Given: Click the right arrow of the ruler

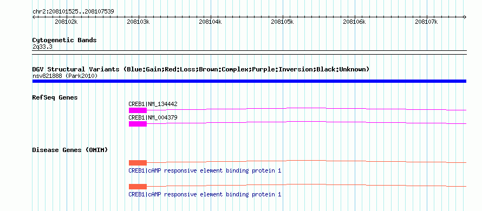Looking at the screenshot, I should coord(465,17).
